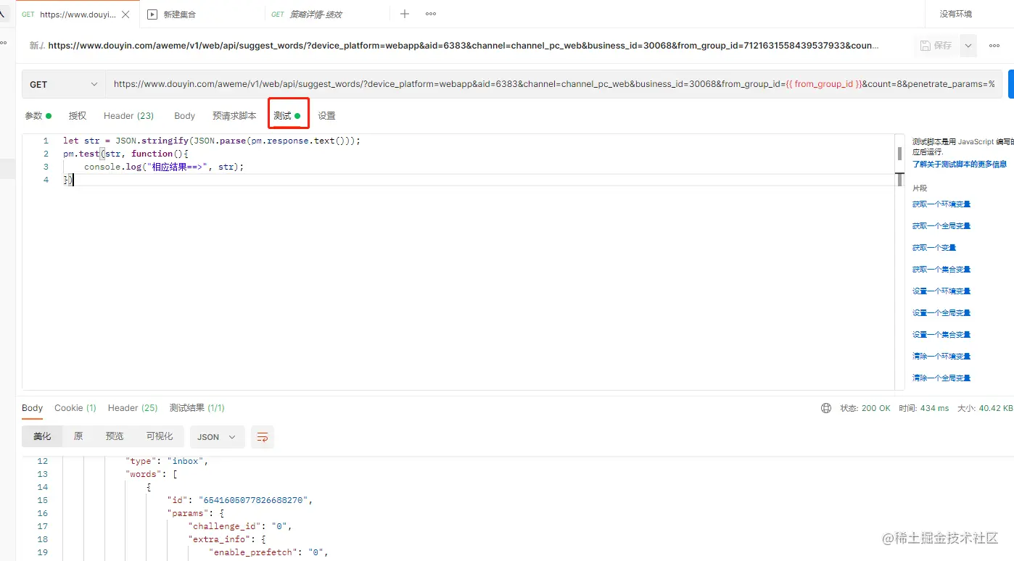Open 了解关于测试脚本的更多信息 link
Image resolution: width=1014 pixels, height=561 pixels.
point(960,165)
